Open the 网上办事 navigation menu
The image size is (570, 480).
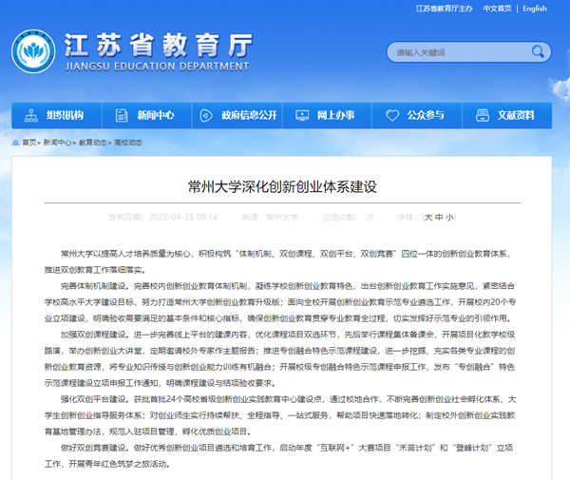(335, 115)
